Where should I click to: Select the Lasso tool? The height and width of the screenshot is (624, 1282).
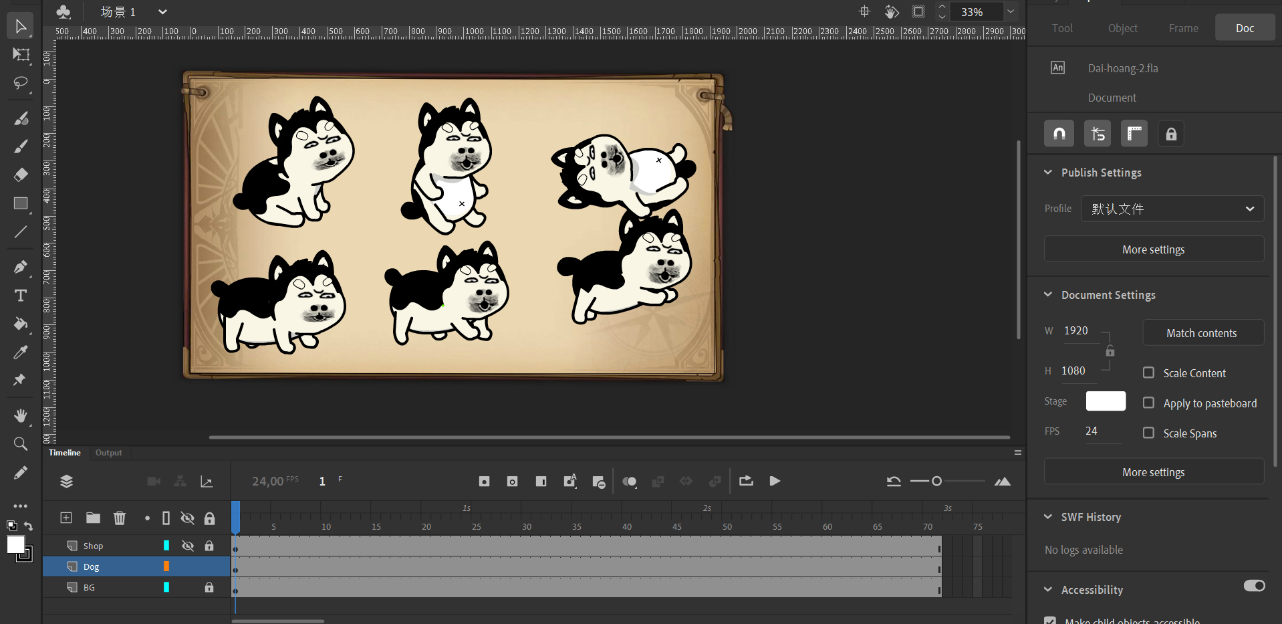click(x=21, y=83)
